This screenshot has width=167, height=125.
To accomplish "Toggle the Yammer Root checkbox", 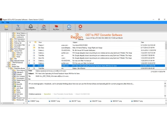I will coord(11,51).
